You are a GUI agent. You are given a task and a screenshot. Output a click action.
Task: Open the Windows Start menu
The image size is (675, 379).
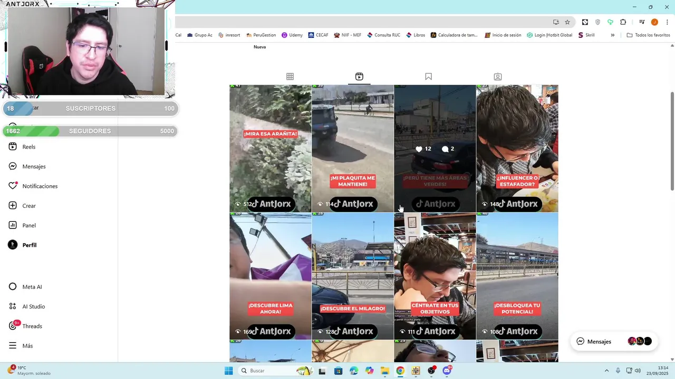click(228, 371)
